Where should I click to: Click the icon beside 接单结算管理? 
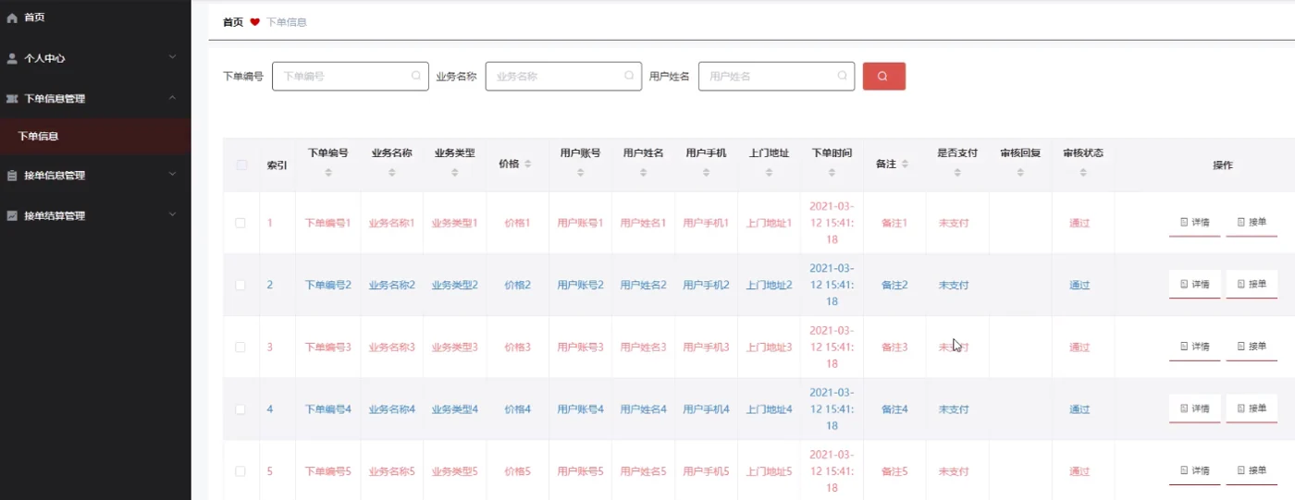[x=12, y=216]
